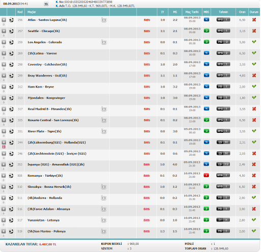This screenshot has width=261, height=252.
Task: Toggle the small lock icon under Atlas row
Action: (4, 24)
